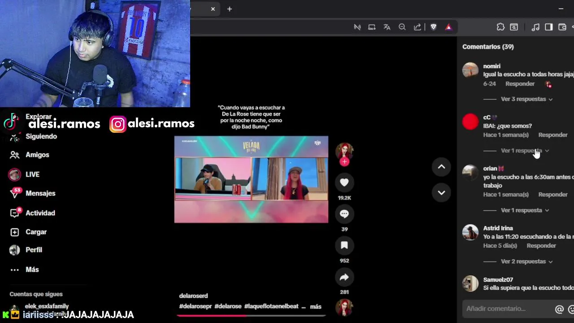Viewport: 574px width, 323px height.
Task: Click the zoom out magnifier icon
Action: (402, 27)
